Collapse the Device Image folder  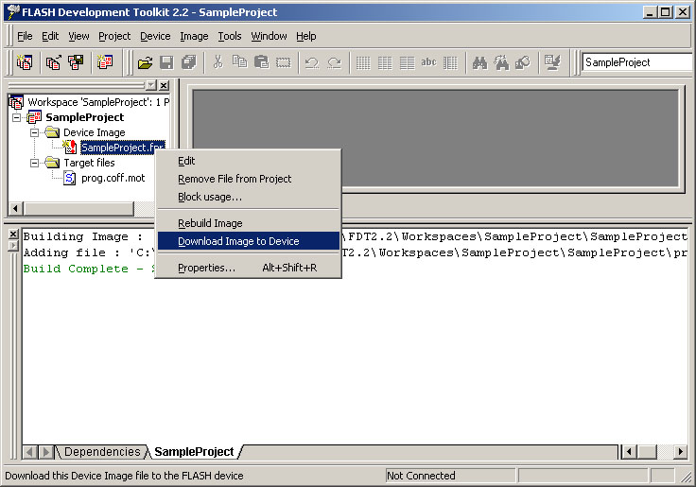34,132
